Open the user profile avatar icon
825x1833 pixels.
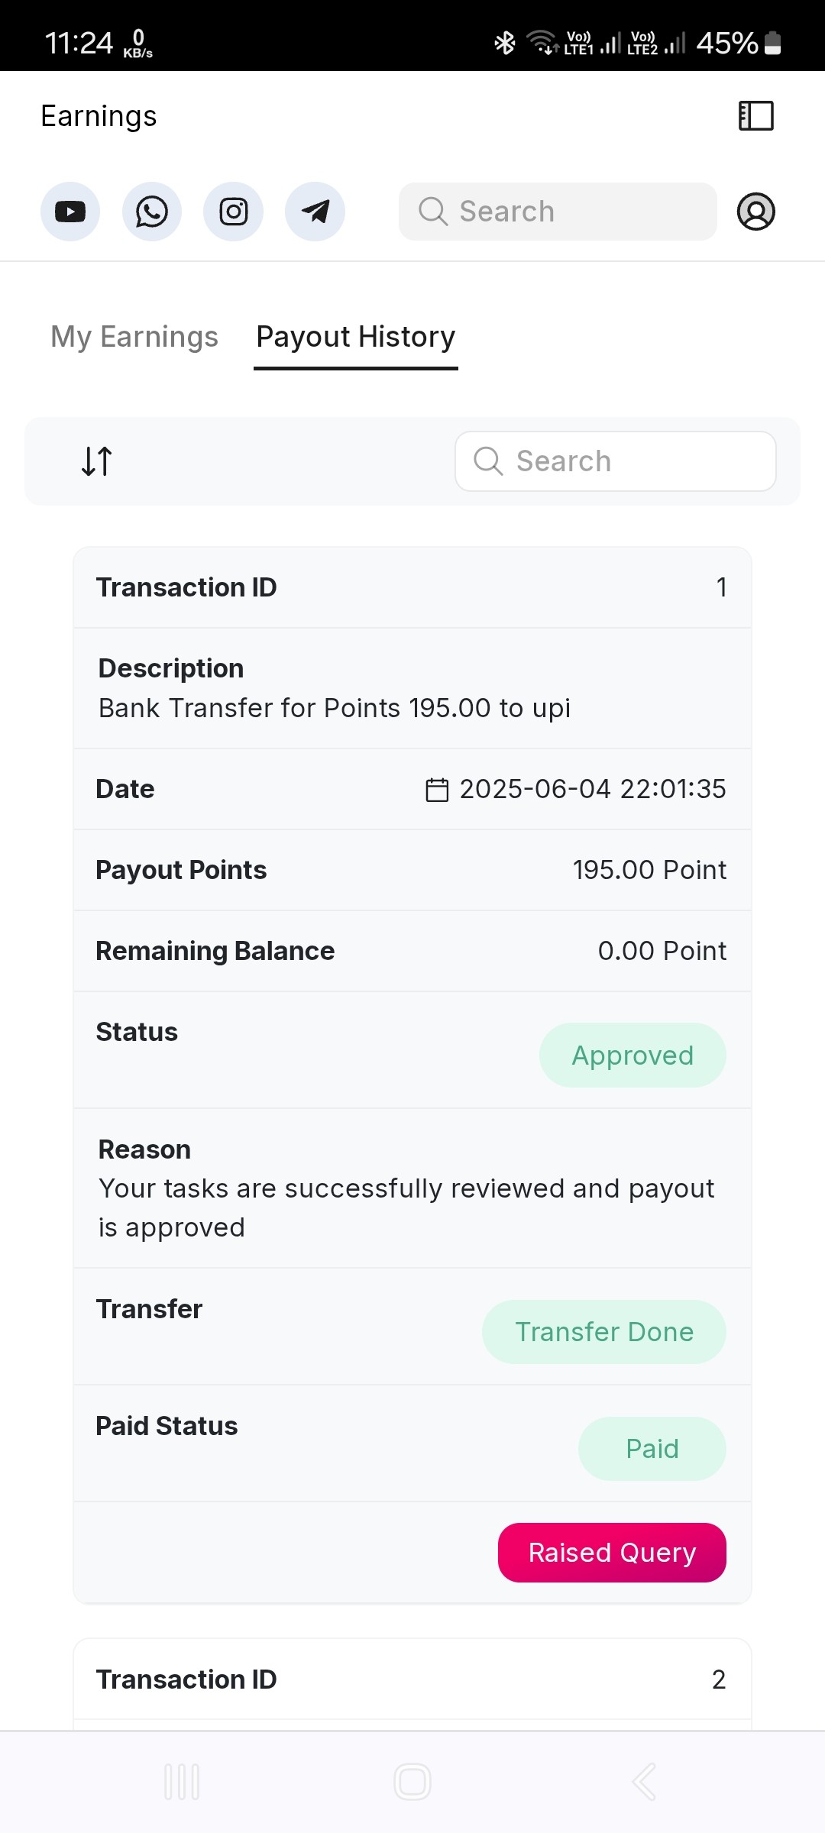[x=756, y=212]
